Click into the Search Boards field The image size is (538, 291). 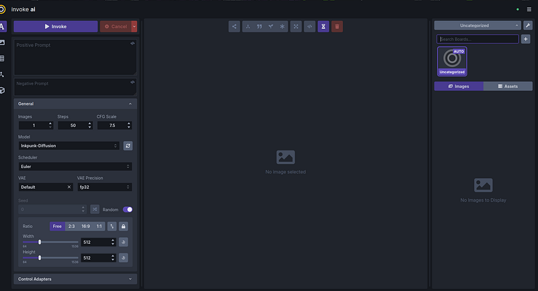(477, 39)
